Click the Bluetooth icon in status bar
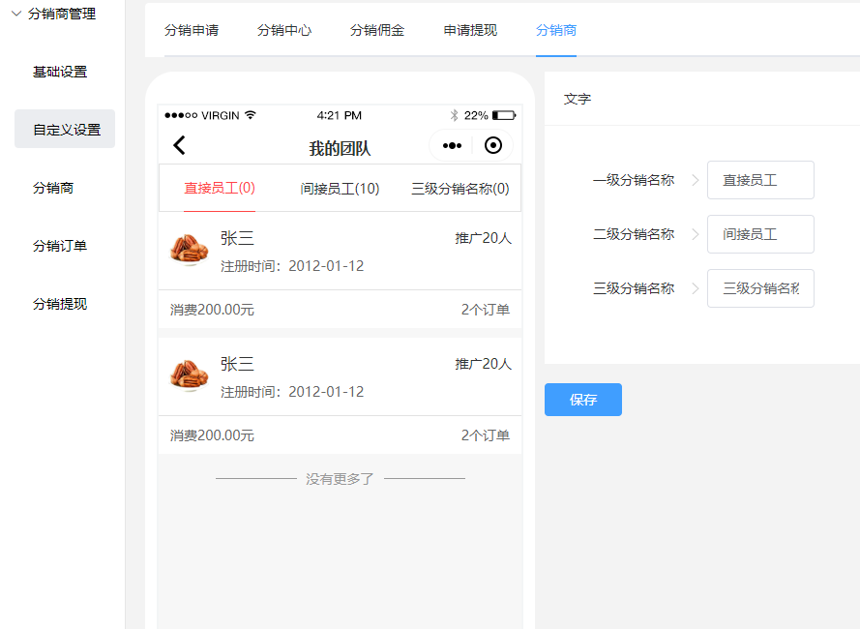This screenshot has height=629, width=860. pyautogui.click(x=454, y=115)
